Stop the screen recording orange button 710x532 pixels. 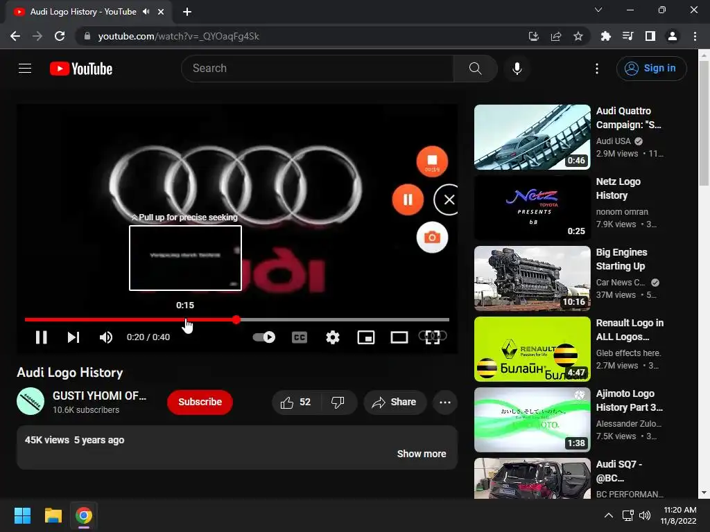(x=432, y=161)
